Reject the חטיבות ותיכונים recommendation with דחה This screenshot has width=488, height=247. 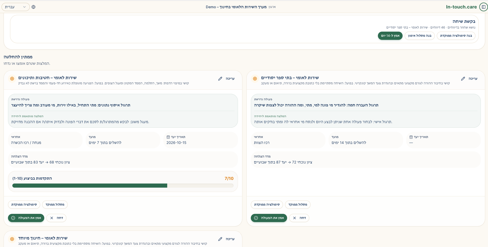(56, 218)
